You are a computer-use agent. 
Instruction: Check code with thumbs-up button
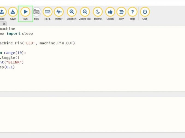point(110,14)
